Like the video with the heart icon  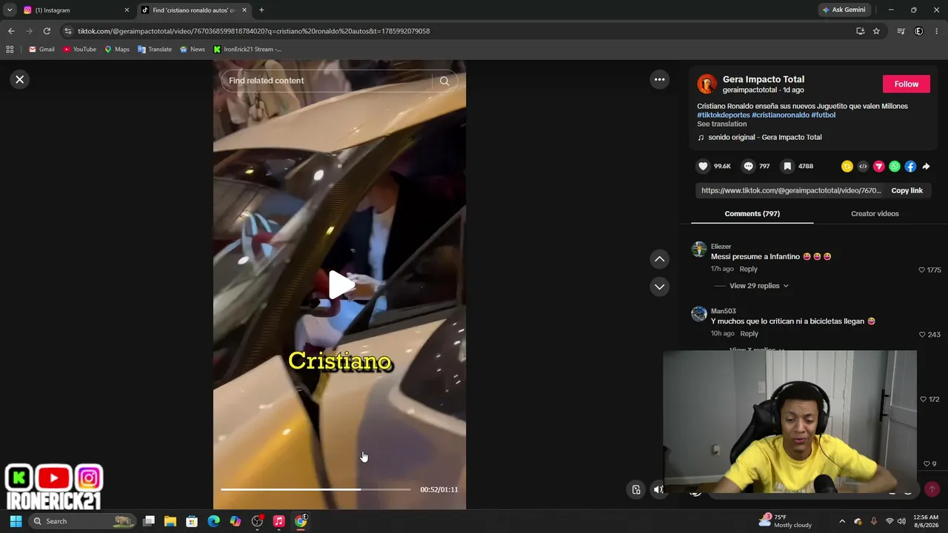click(703, 167)
